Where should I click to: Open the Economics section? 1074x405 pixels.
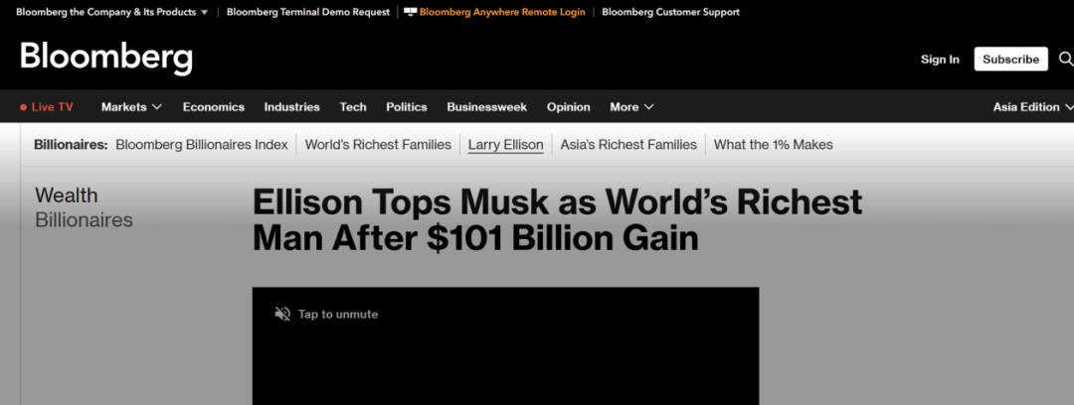point(214,107)
